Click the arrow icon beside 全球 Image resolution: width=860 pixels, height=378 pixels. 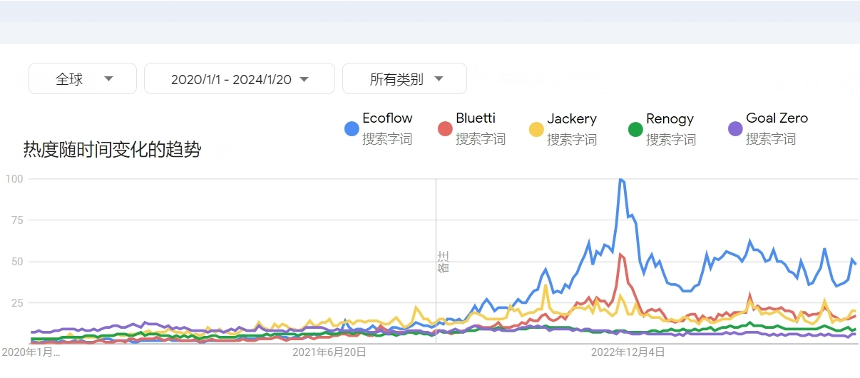click(108, 79)
